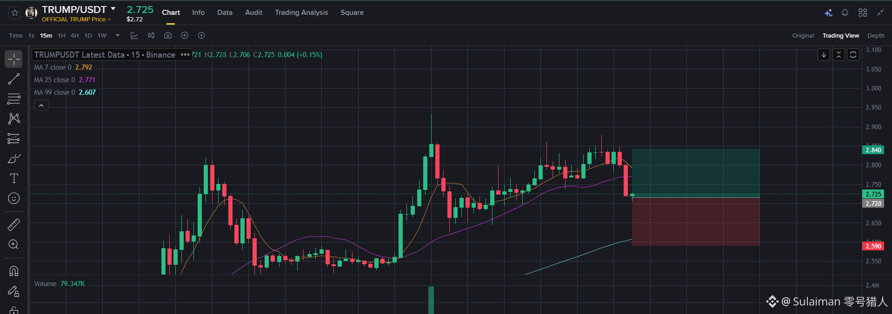892x314 pixels.
Task: Click the MA 7 close indicator legend
Action: [x=63, y=67]
